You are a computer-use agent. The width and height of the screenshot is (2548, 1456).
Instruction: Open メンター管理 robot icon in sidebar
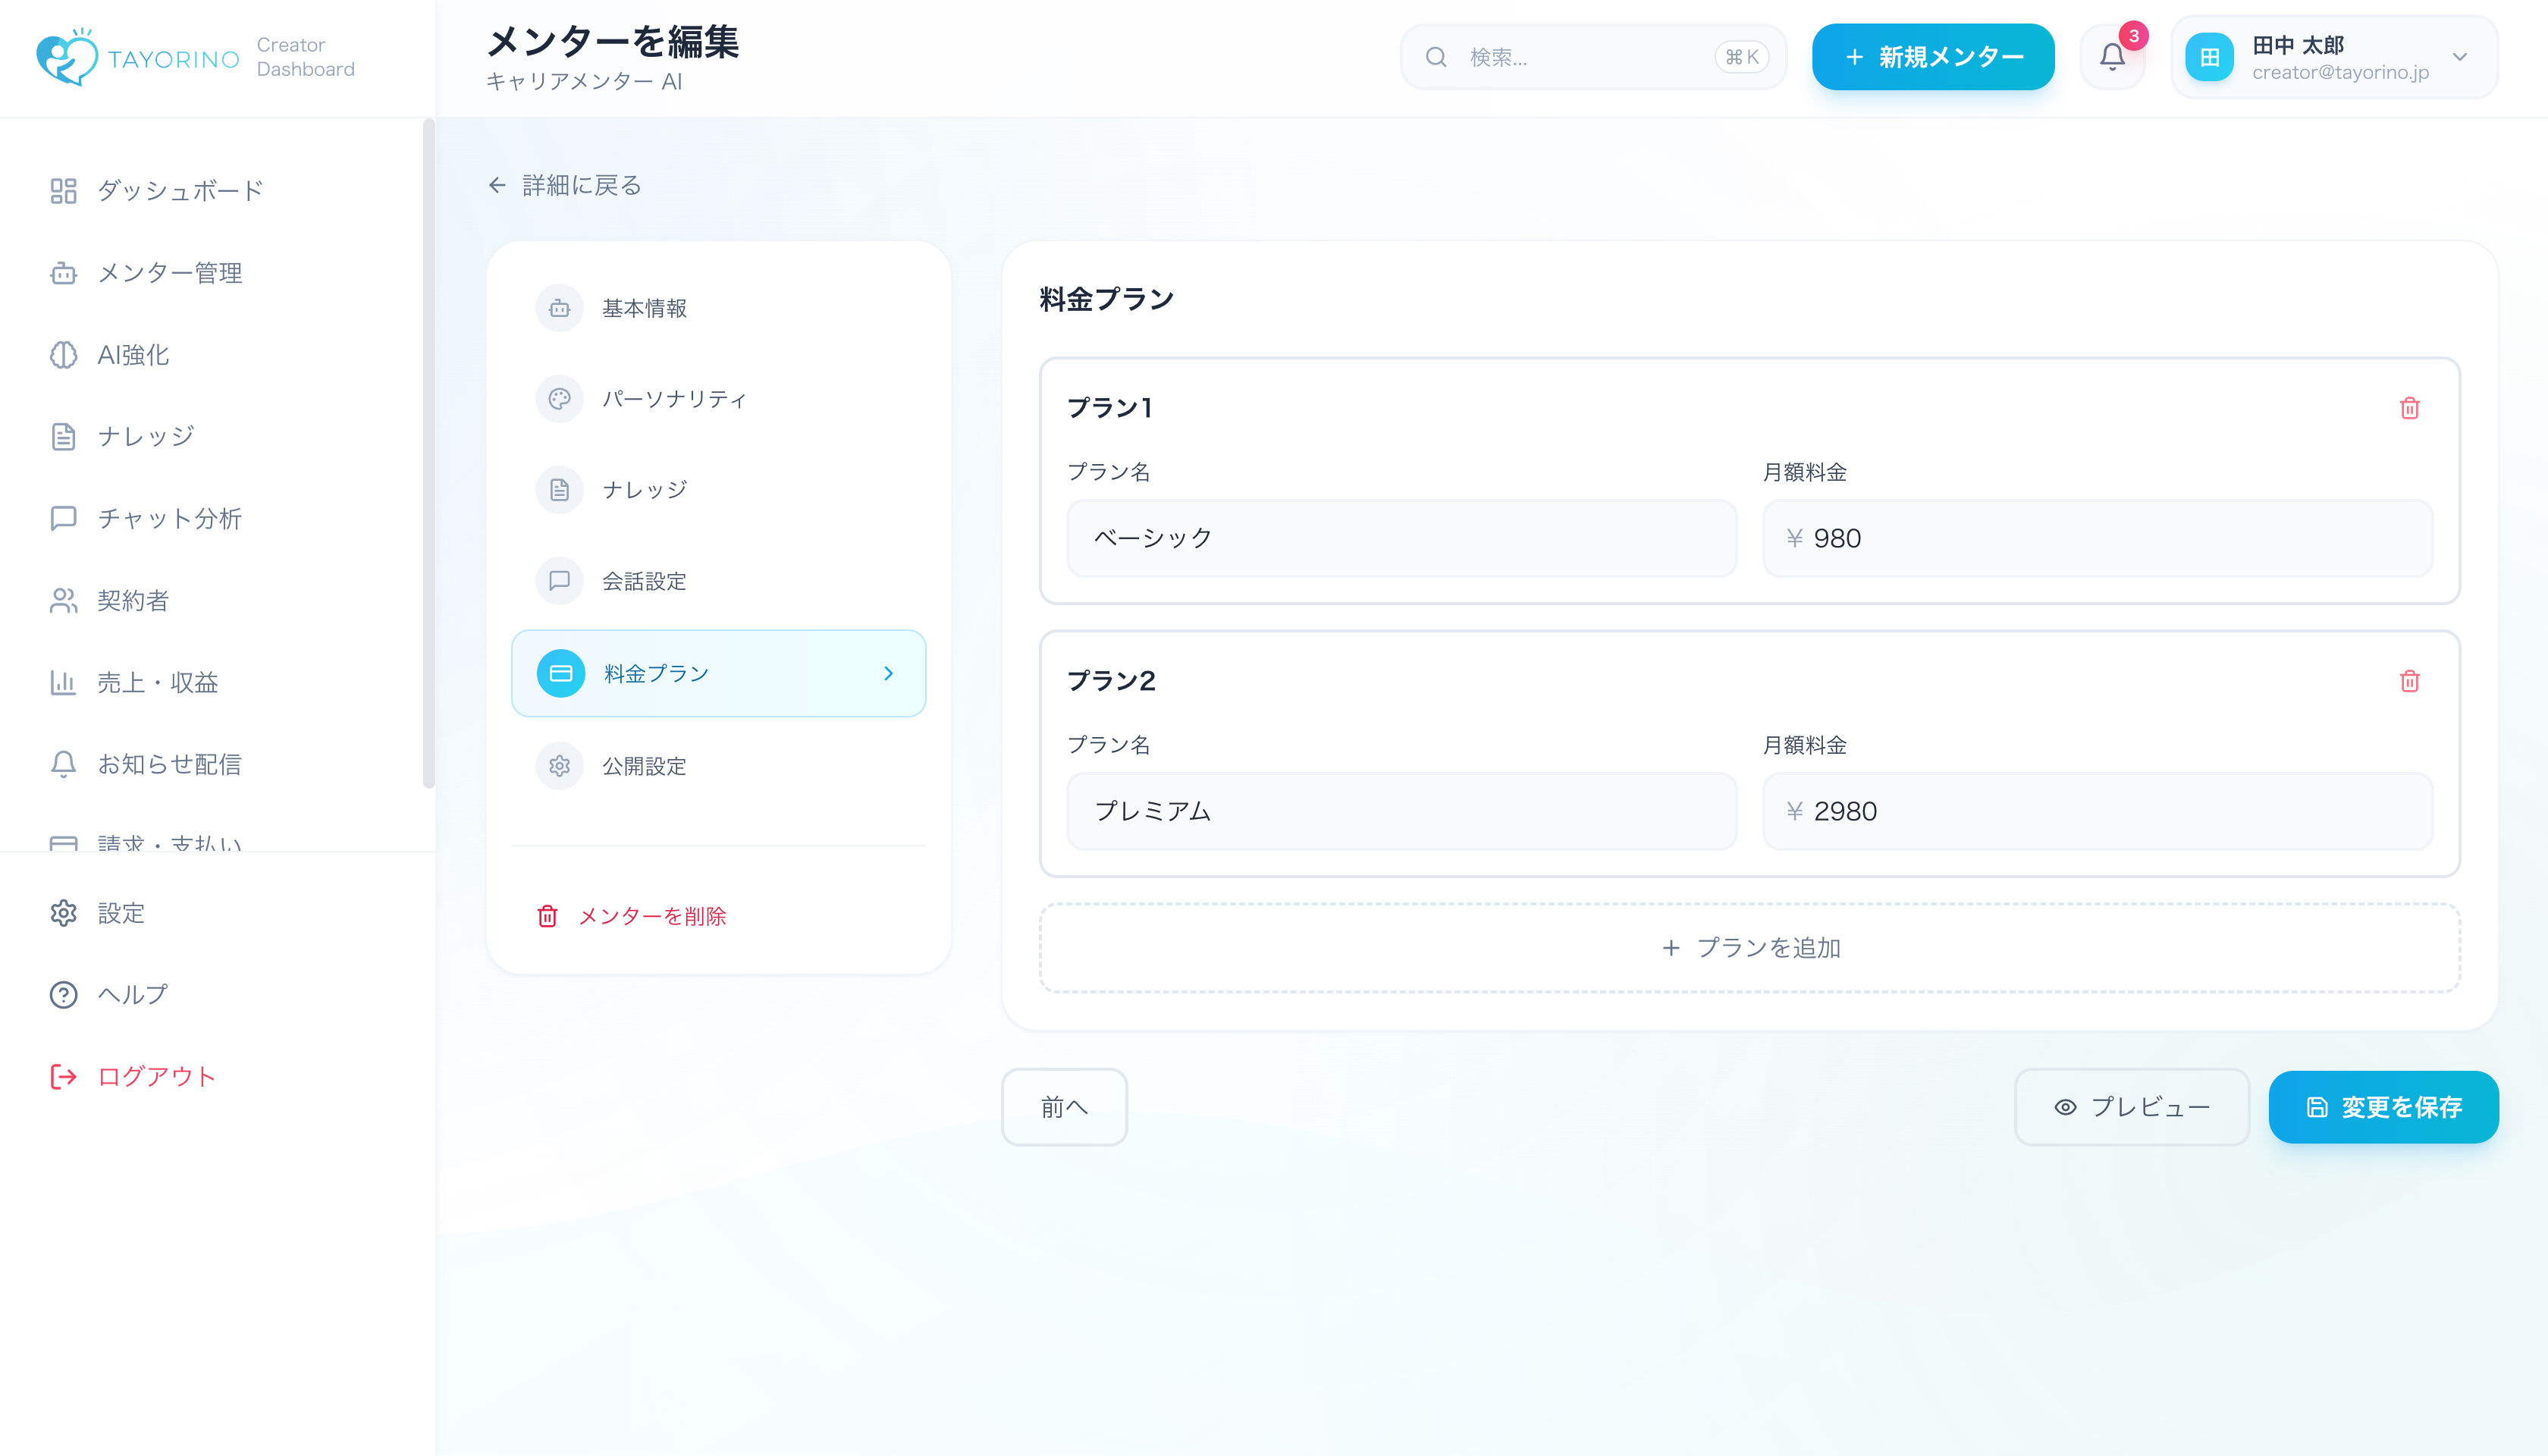[x=63, y=273]
